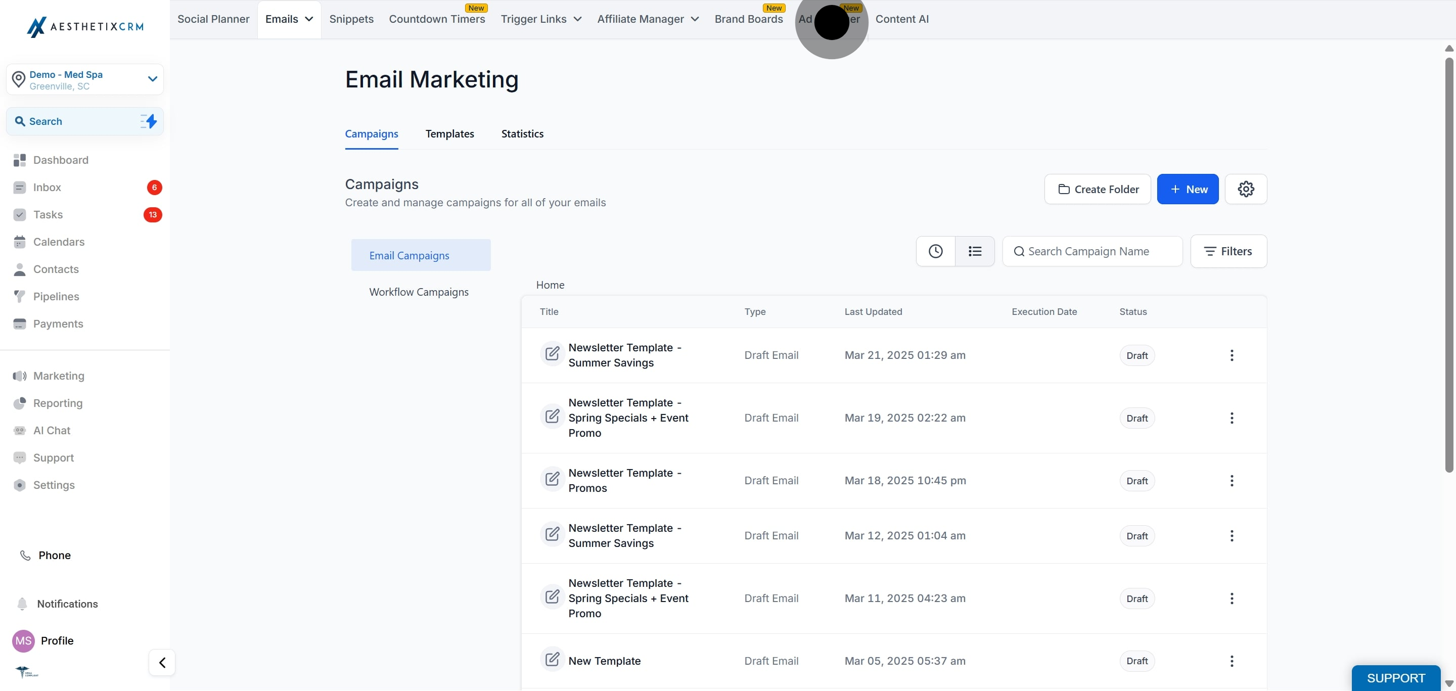The image size is (1456, 691).
Task: Open Pipelines from the sidebar
Action: pos(56,297)
